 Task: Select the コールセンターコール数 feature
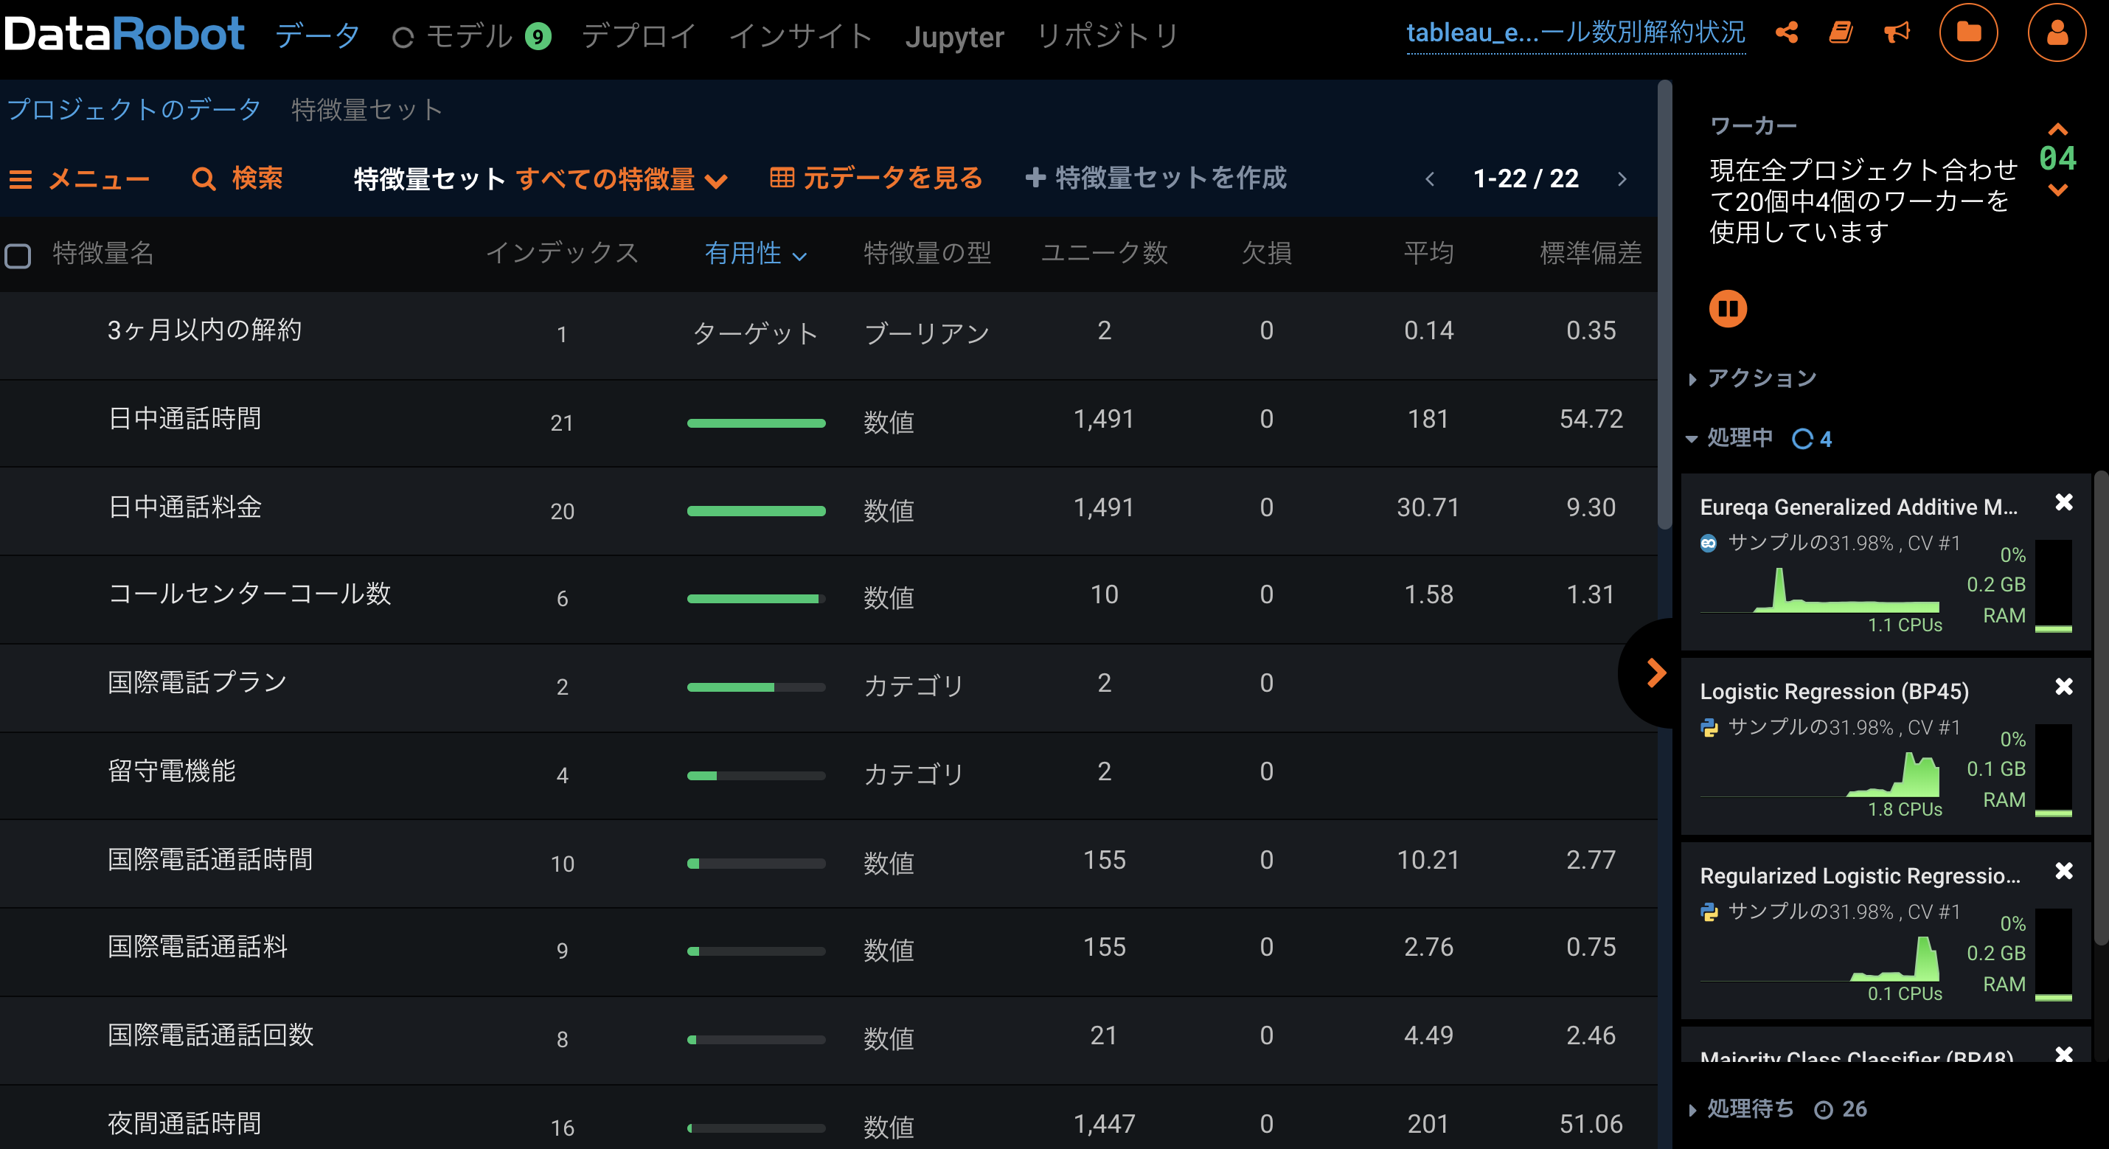coord(249,594)
